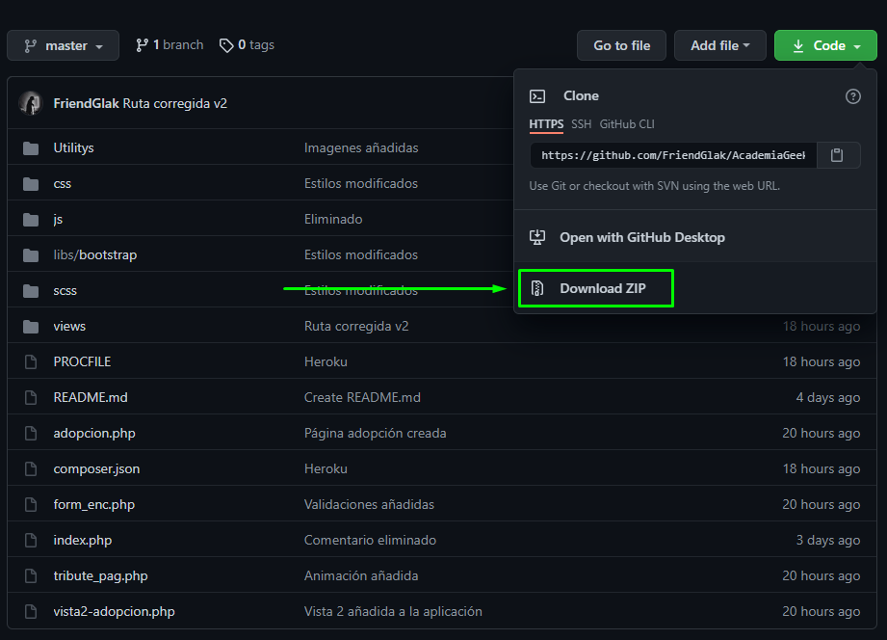Click file icon of PROCFILE row
Image resolution: width=887 pixels, height=640 pixels.
[31, 361]
